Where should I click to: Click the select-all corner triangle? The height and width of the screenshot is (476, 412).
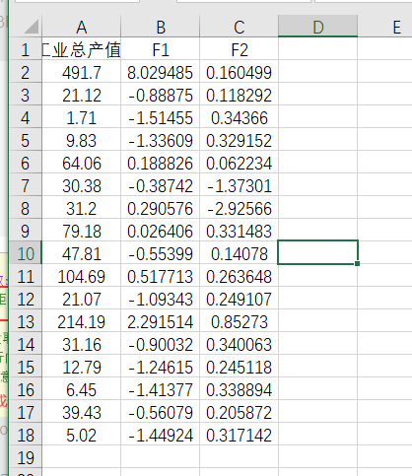pyautogui.click(x=32, y=27)
